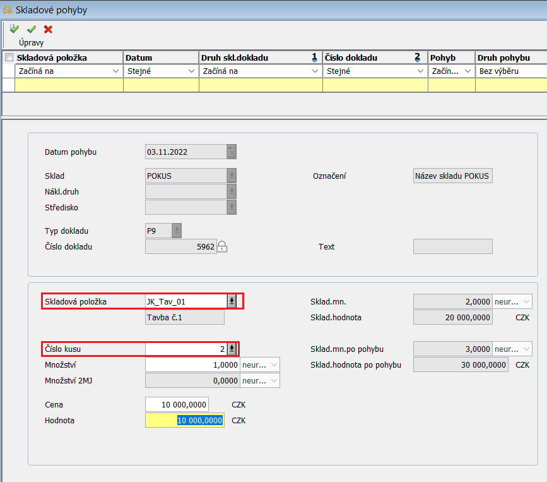The height and width of the screenshot is (482, 547).
Task: Open lookup arrow for Číslo kusu field
Action: 232,349
